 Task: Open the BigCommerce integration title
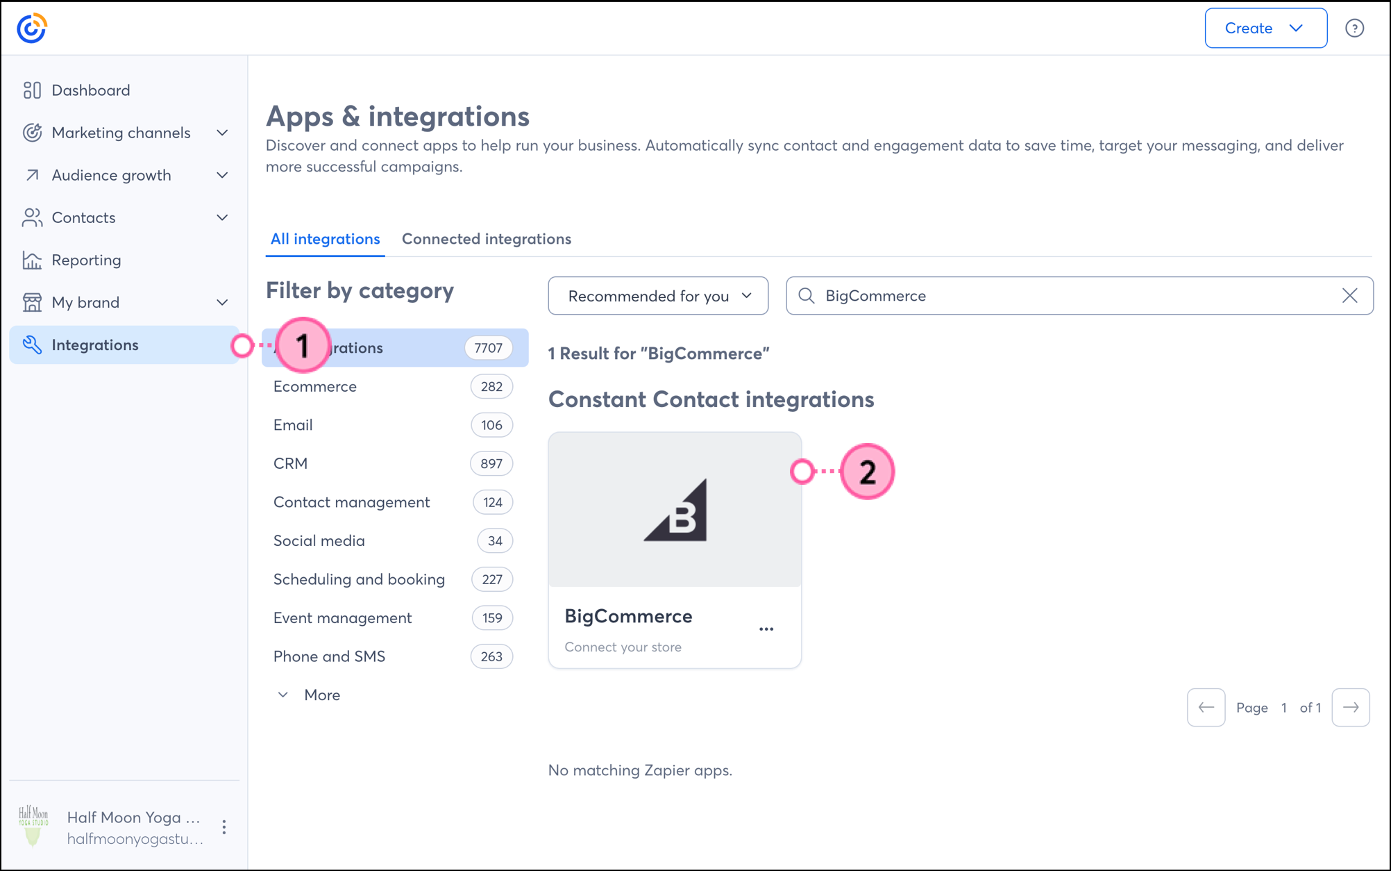pos(628,616)
